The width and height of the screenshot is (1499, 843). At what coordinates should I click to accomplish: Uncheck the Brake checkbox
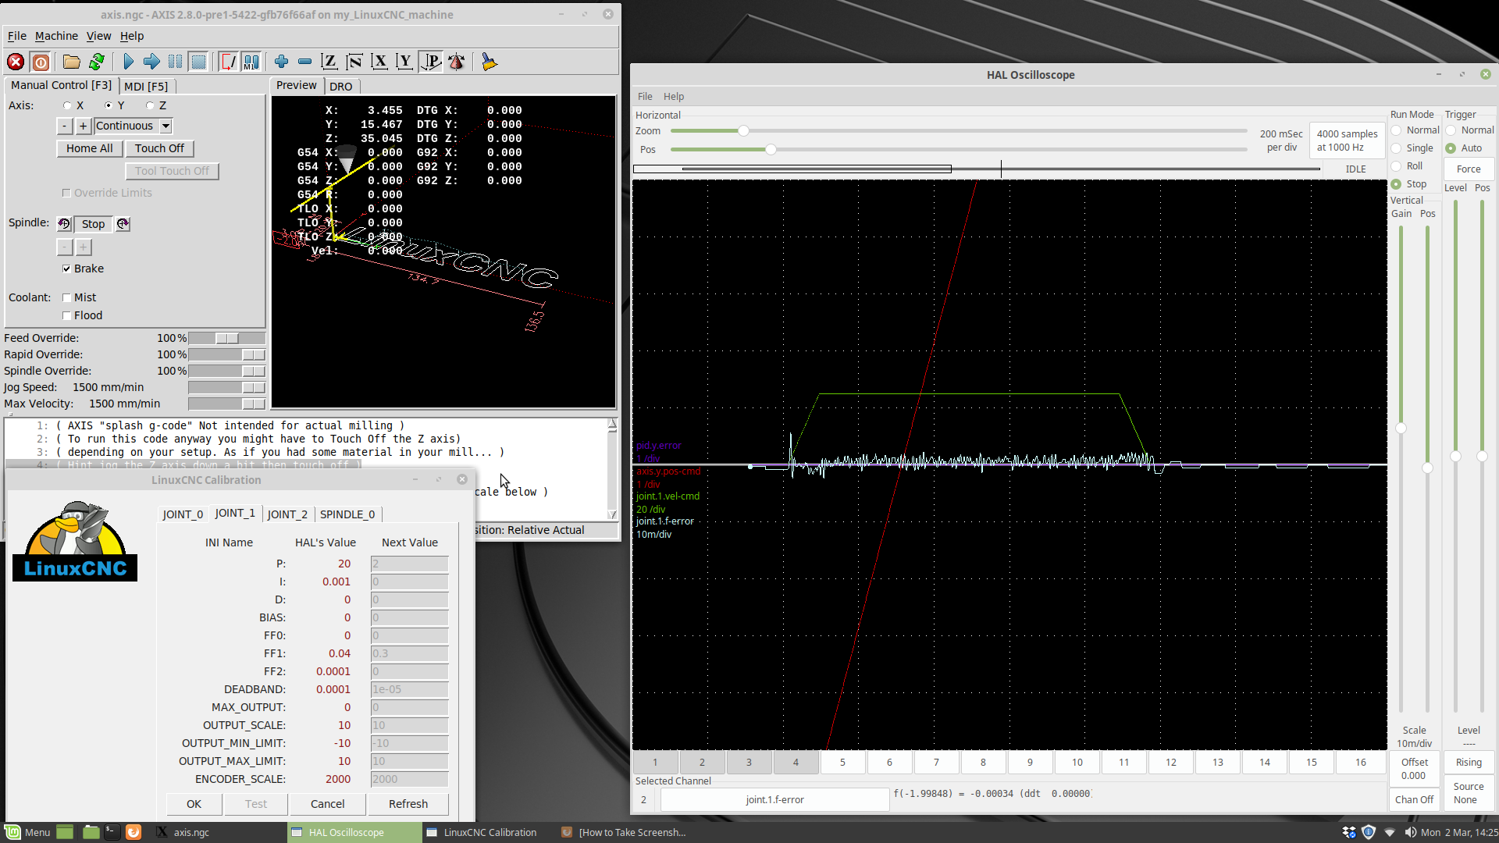point(66,269)
